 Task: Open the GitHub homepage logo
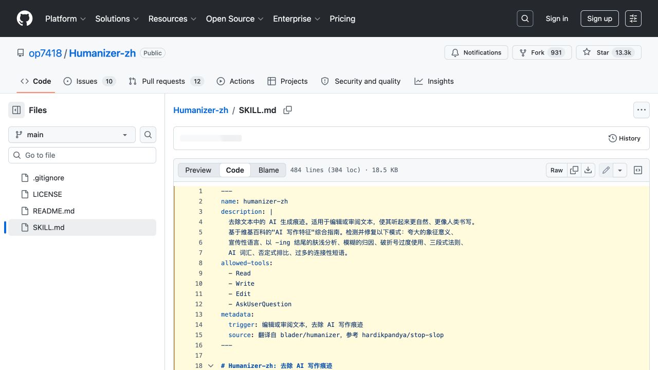(25, 18)
